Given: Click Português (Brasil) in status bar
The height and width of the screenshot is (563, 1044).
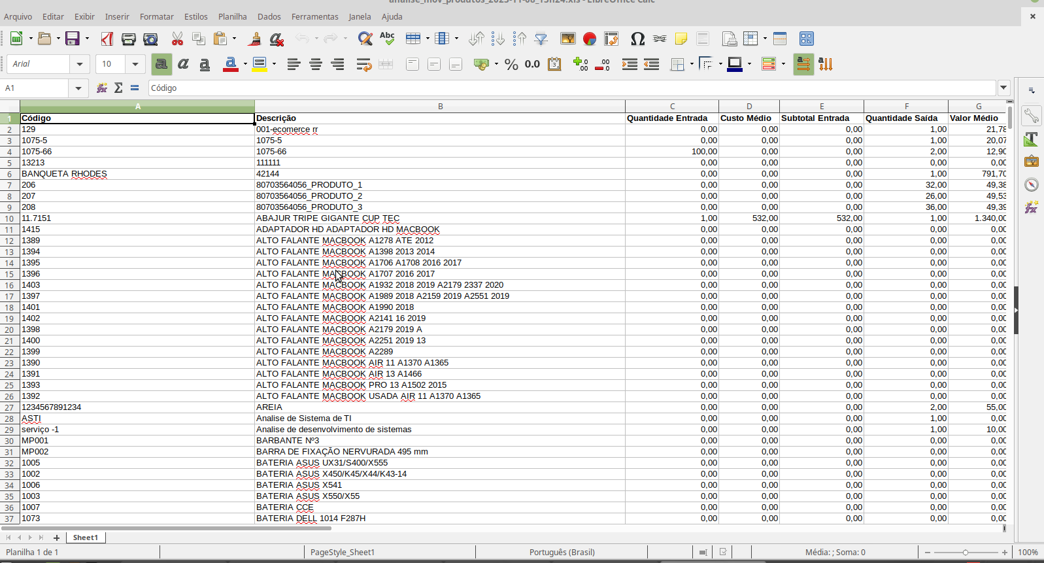Looking at the screenshot, I should 562,552.
